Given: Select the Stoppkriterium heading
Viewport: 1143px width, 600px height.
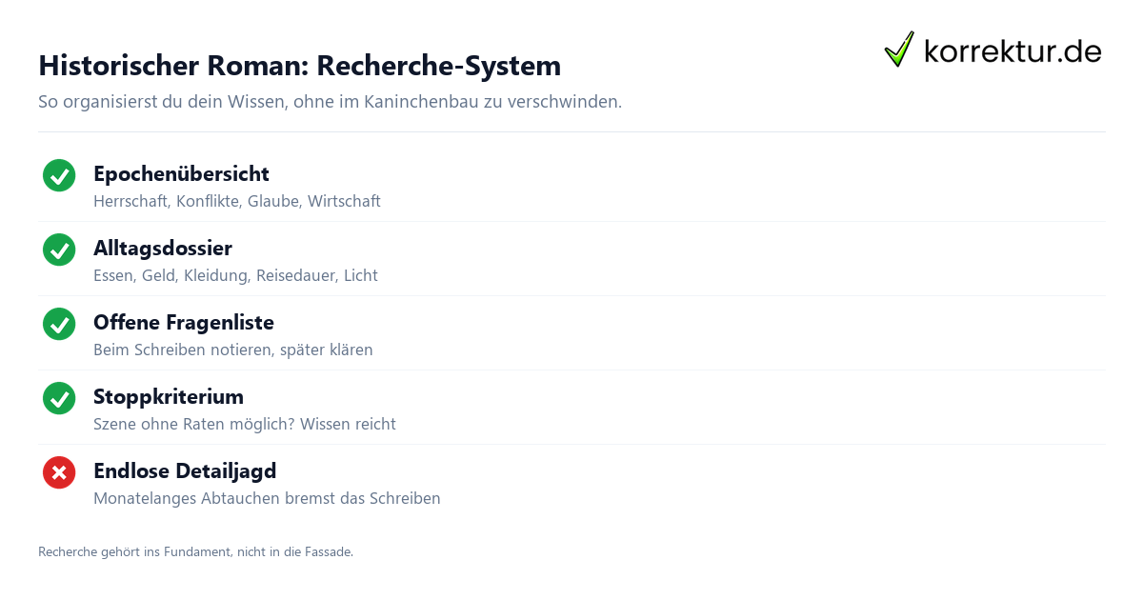Looking at the screenshot, I should (x=169, y=397).
